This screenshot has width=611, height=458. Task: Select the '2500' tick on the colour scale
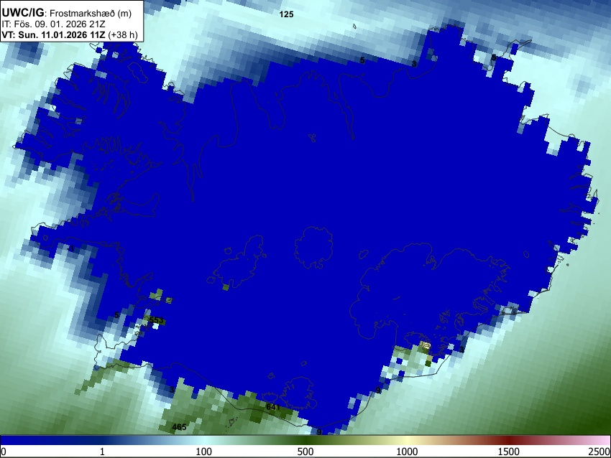point(599,452)
